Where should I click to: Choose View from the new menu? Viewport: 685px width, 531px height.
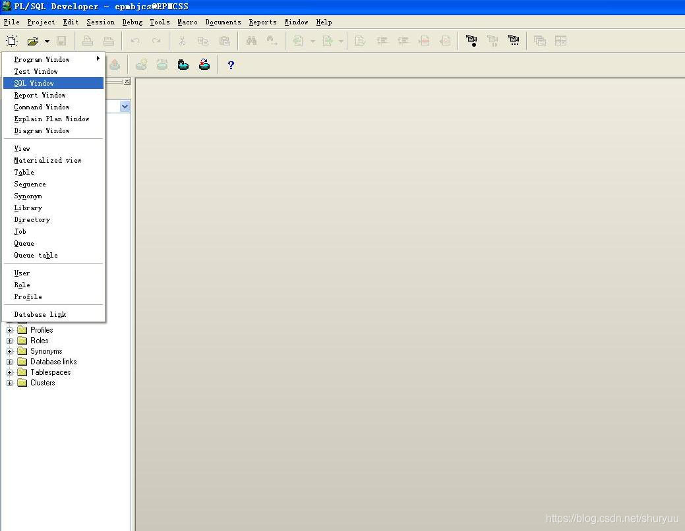(x=53, y=148)
